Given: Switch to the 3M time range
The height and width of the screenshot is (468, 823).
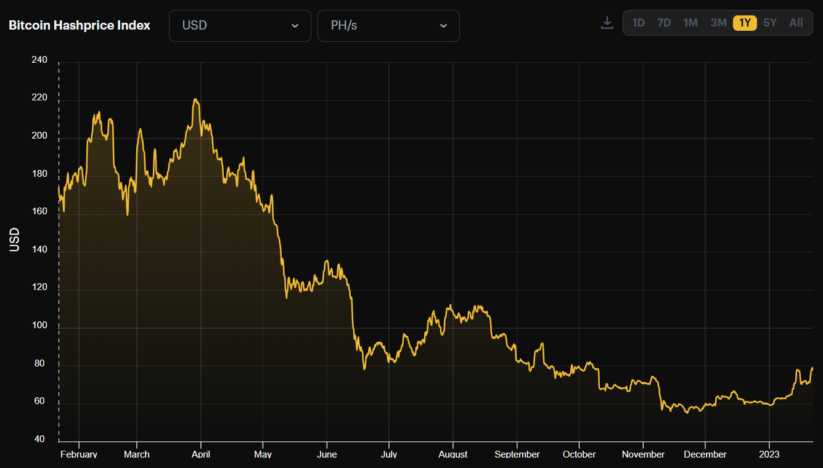Looking at the screenshot, I should (718, 23).
